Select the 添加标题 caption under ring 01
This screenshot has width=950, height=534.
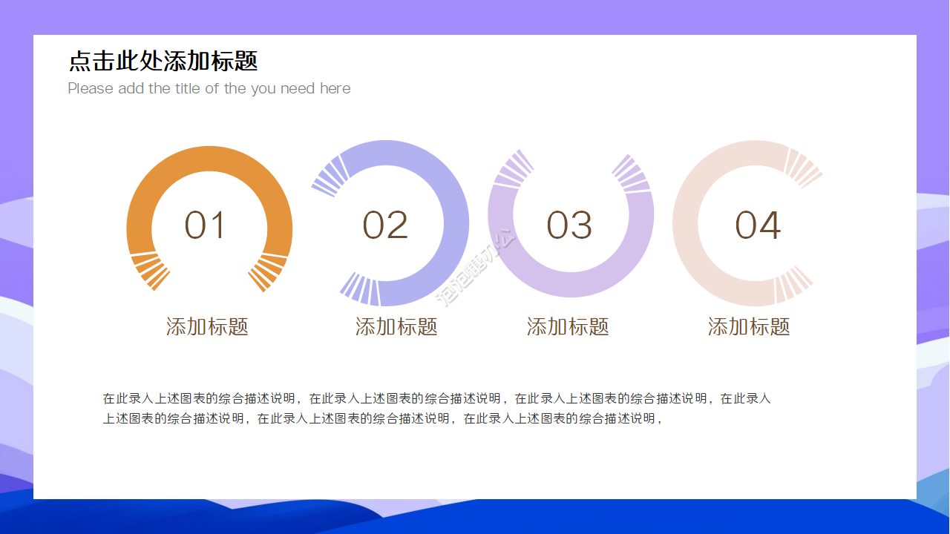pos(207,326)
